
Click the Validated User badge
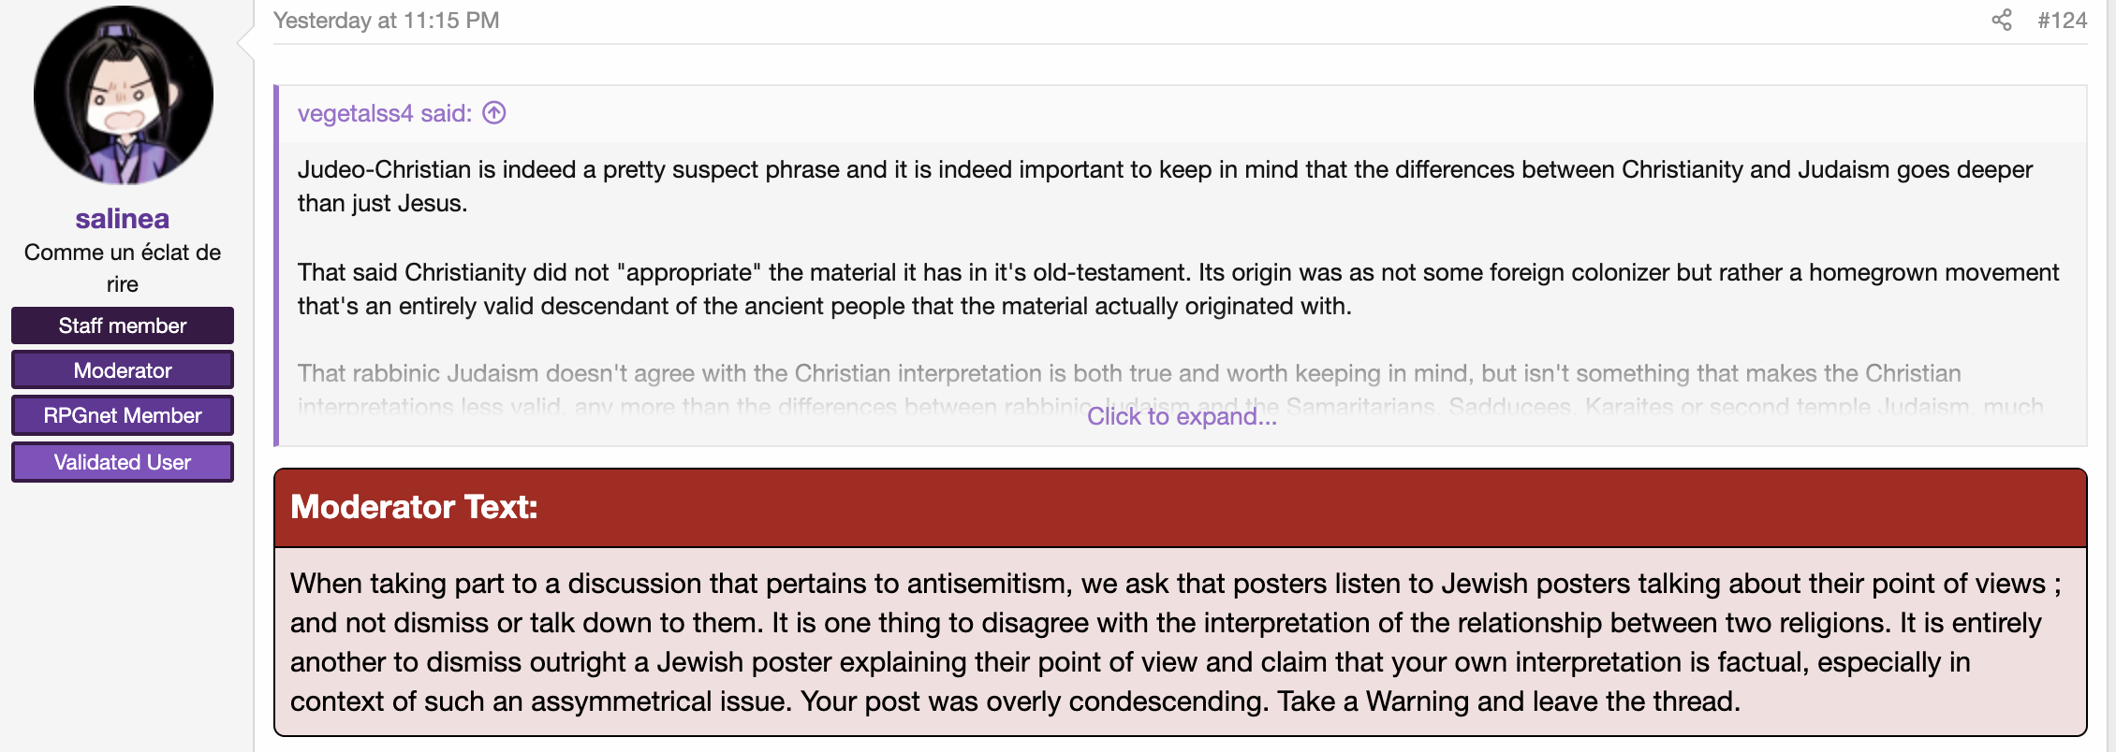point(123,462)
